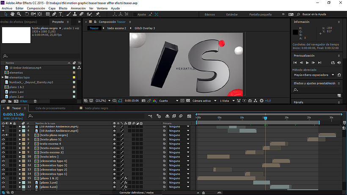Image resolution: width=347 pixels, height=195 pixels.
Task: Click the snapshot camera icon in viewer
Action: tap(143, 101)
